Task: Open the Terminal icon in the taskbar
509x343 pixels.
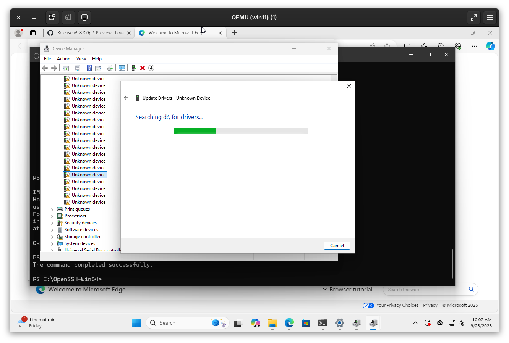Action: (323, 323)
